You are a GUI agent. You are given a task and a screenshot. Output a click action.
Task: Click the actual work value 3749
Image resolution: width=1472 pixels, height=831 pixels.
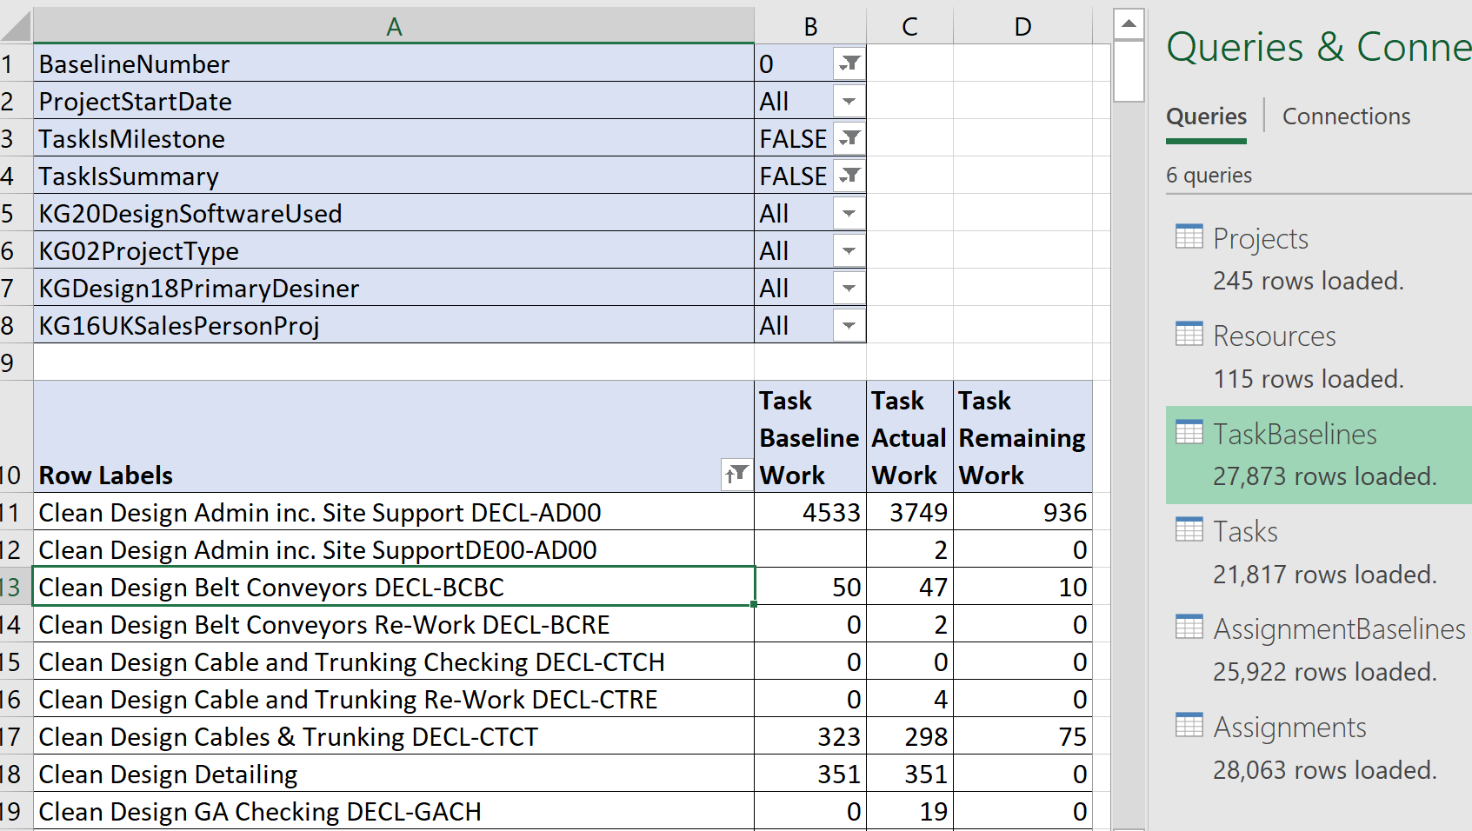pos(909,512)
